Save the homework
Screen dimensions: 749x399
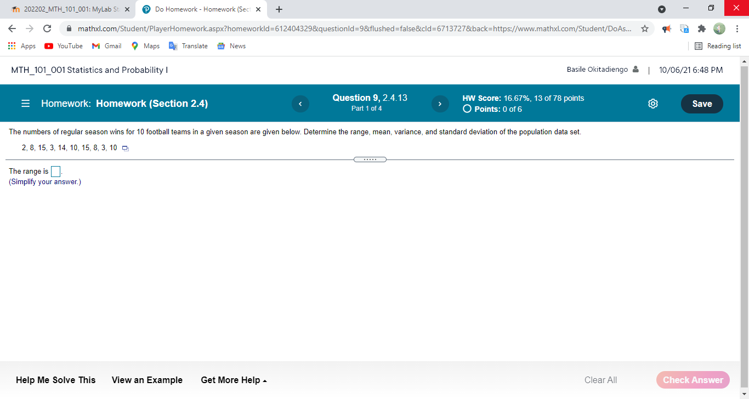pyautogui.click(x=702, y=104)
